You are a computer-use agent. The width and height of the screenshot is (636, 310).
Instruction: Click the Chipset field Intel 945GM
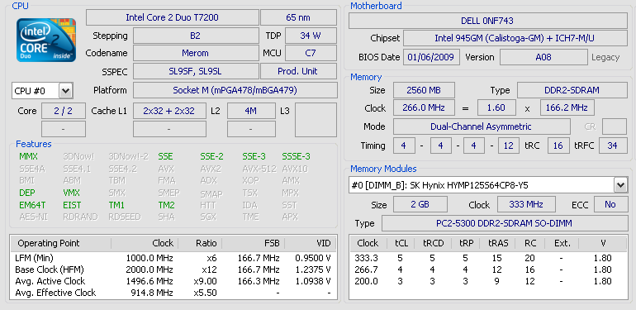515,38
